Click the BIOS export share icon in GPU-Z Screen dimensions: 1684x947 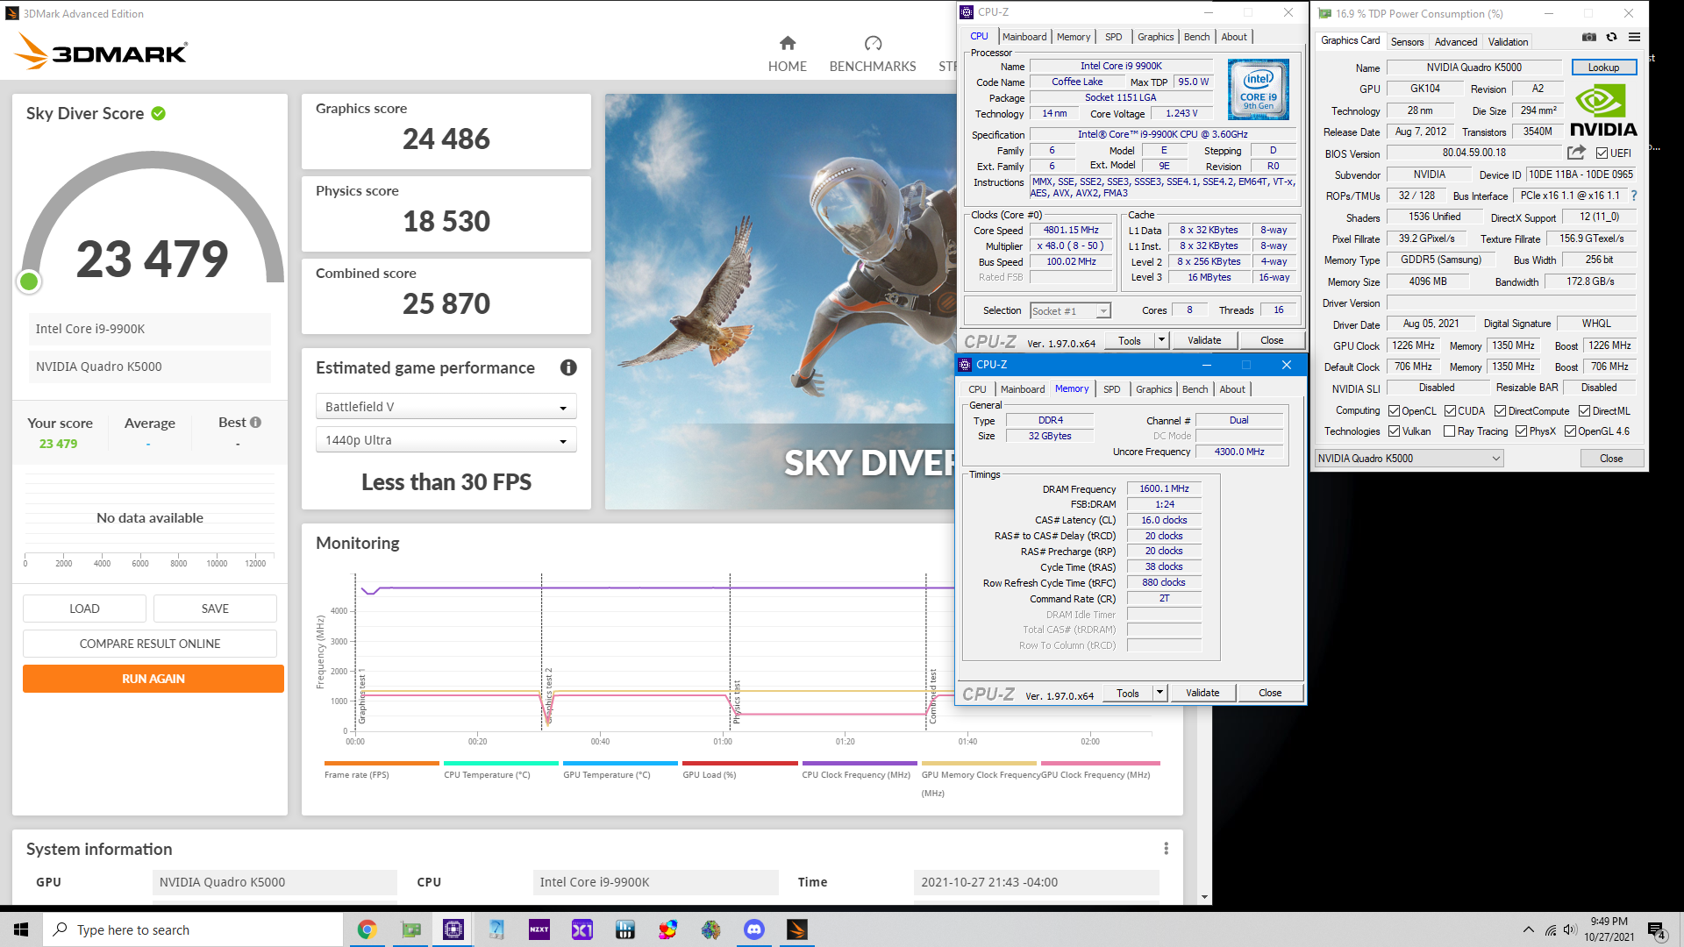click(x=1576, y=153)
